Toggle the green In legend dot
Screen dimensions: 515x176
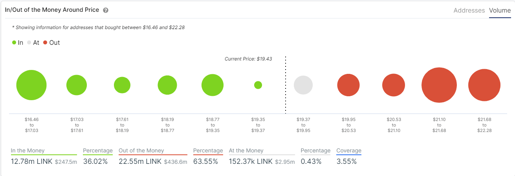pyautogui.click(x=14, y=43)
